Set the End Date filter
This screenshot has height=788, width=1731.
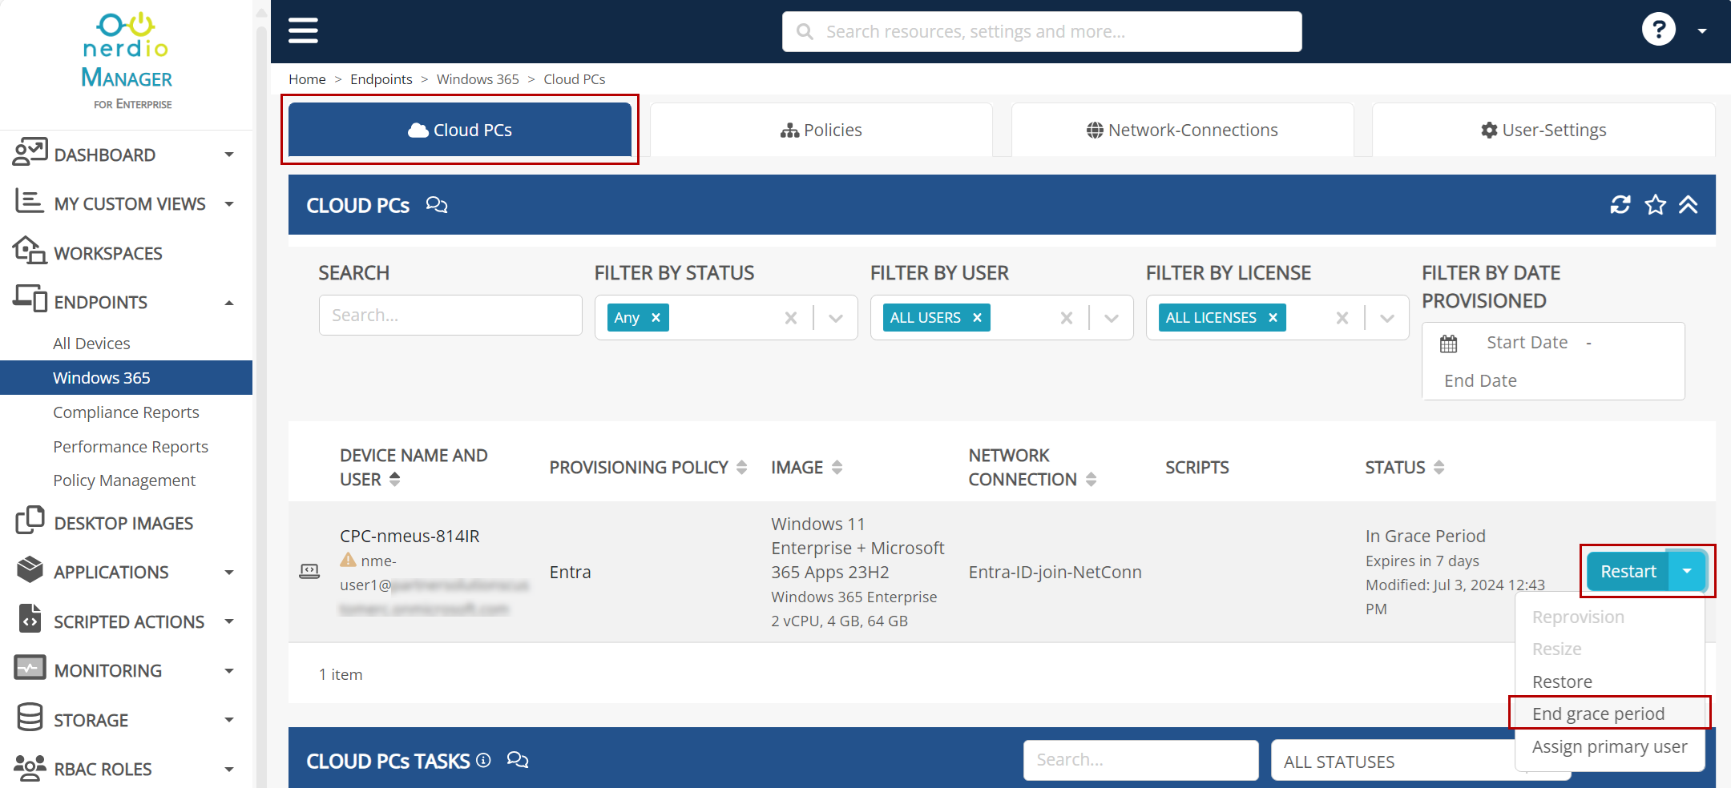point(1480,381)
